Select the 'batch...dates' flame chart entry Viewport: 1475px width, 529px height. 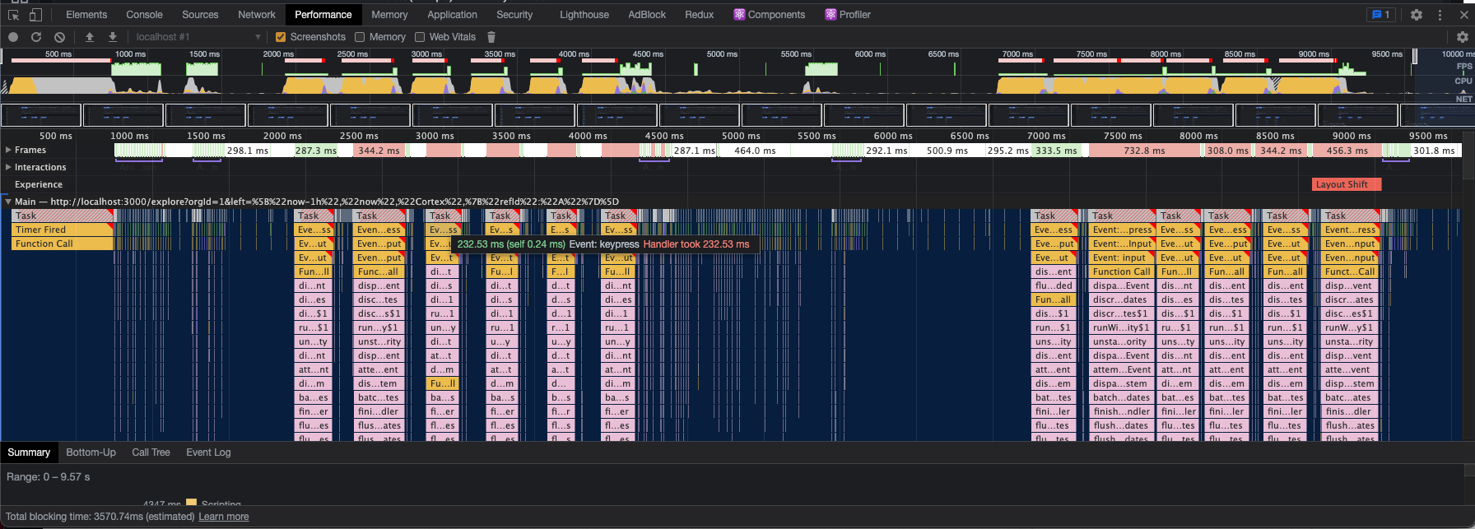(1122, 397)
